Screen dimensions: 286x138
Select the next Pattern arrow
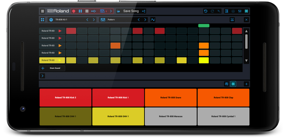(x=145, y=20)
